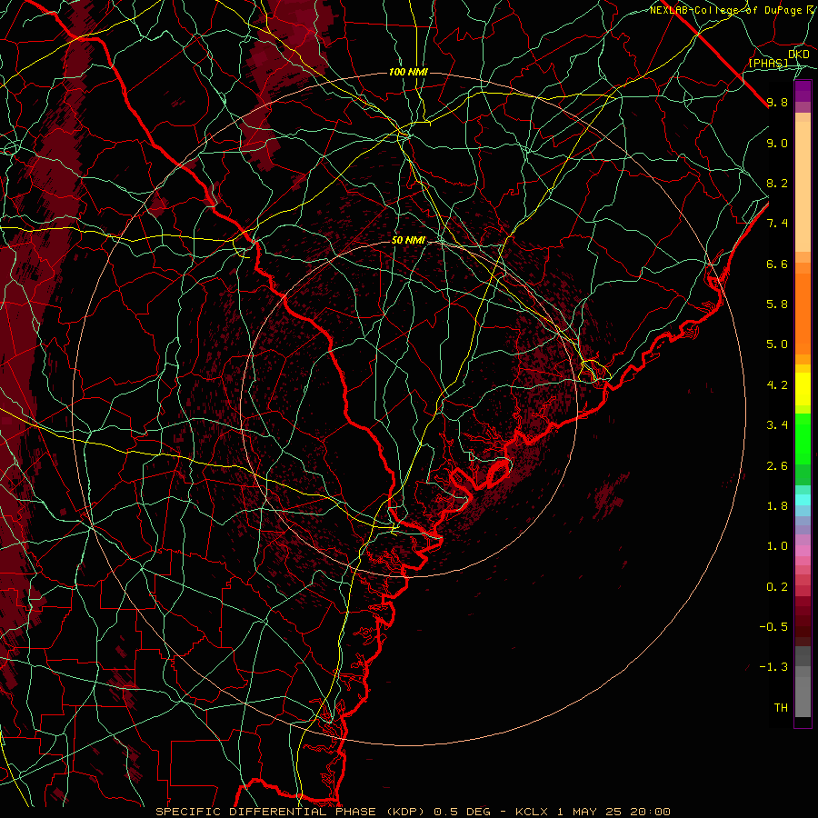Click the 100 NMI range ring label
This screenshot has width=818, height=818.
point(408,72)
